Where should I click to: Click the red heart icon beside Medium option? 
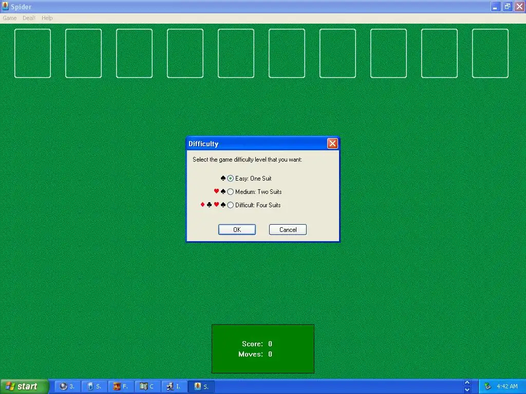click(216, 191)
